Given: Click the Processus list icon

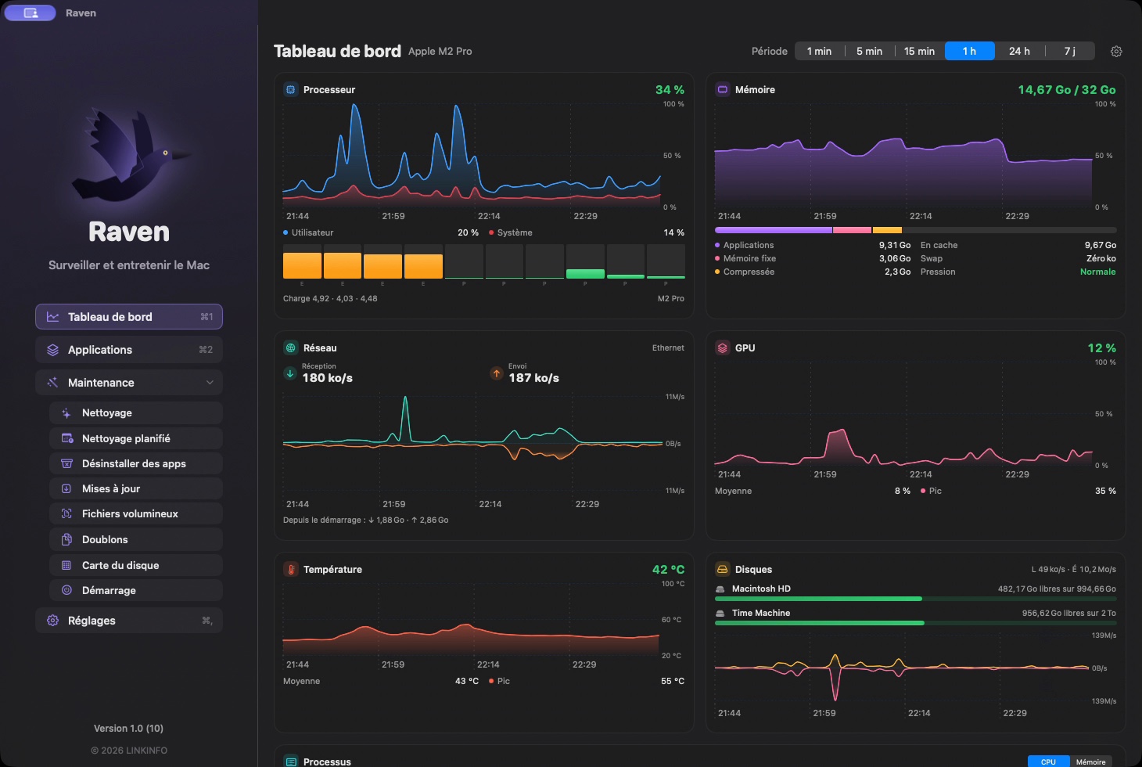Looking at the screenshot, I should point(291,762).
